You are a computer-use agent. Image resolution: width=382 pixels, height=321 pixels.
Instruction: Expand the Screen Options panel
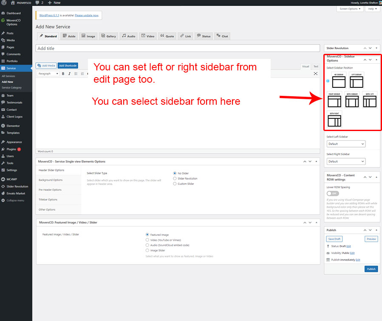[350, 9]
